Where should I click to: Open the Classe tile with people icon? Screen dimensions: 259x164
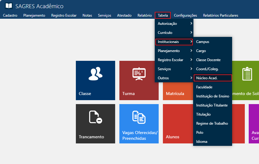coord(95,80)
